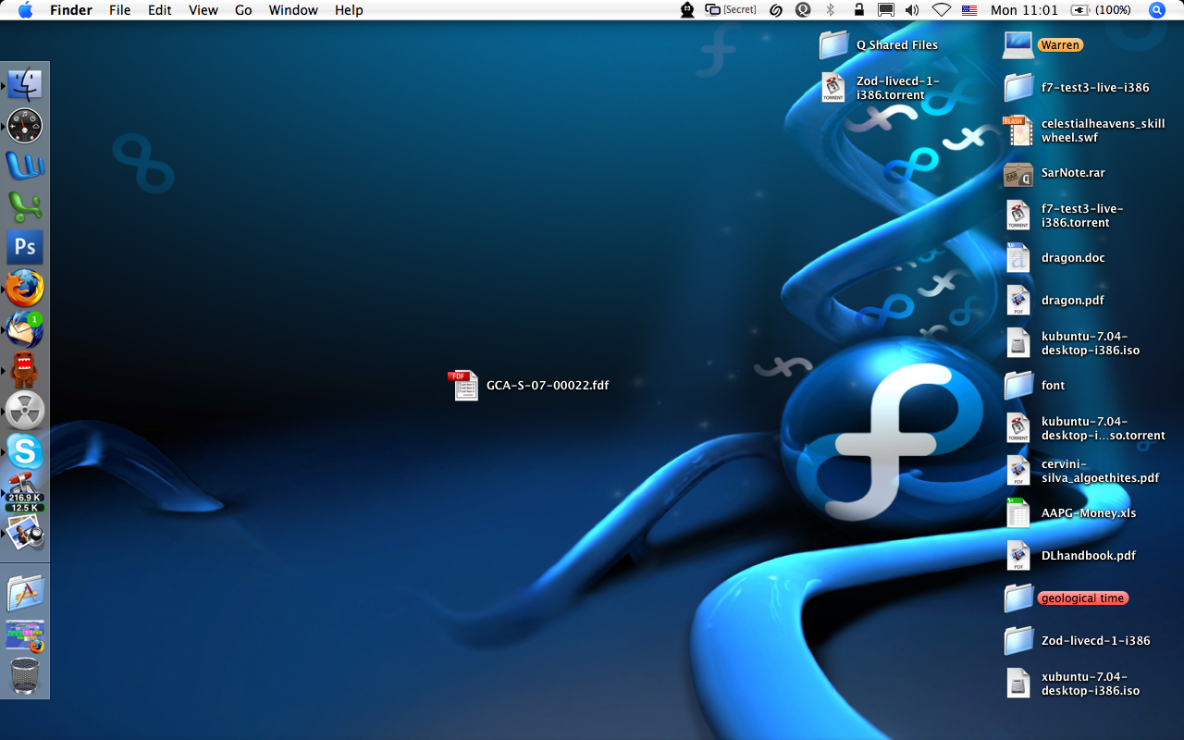Select celestialheavens_skillwheel.swf file
The image size is (1184, 740).
[1084, 130]
